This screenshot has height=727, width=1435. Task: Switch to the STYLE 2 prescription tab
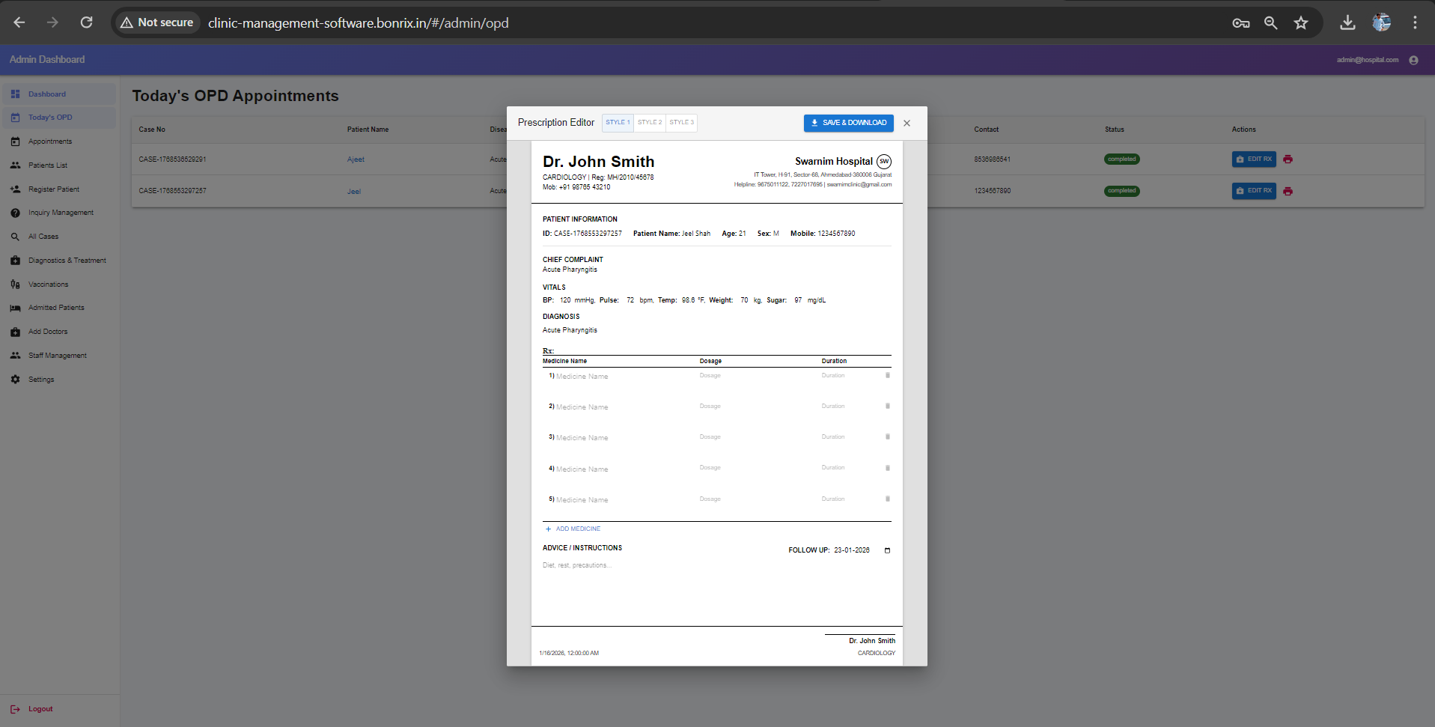tap(649, 123)
